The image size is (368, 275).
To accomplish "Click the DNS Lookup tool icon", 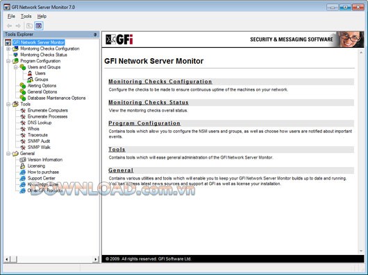I will tap(23, 123).
